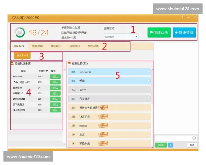Switch to the 赛事说明 tab
Image resolution: width=206 pixels, height=165 pixels.
click(37, 46)
